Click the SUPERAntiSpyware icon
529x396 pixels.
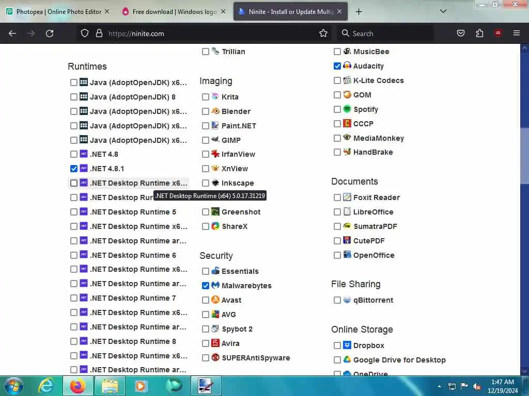point(215,358)
